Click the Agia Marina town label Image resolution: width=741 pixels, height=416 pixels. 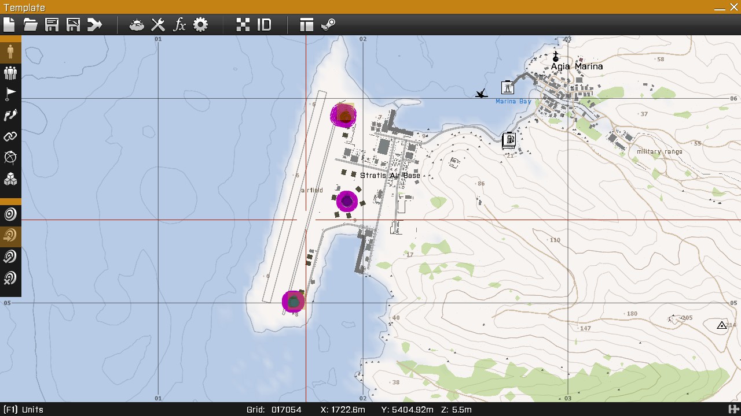tap(577, 66)
